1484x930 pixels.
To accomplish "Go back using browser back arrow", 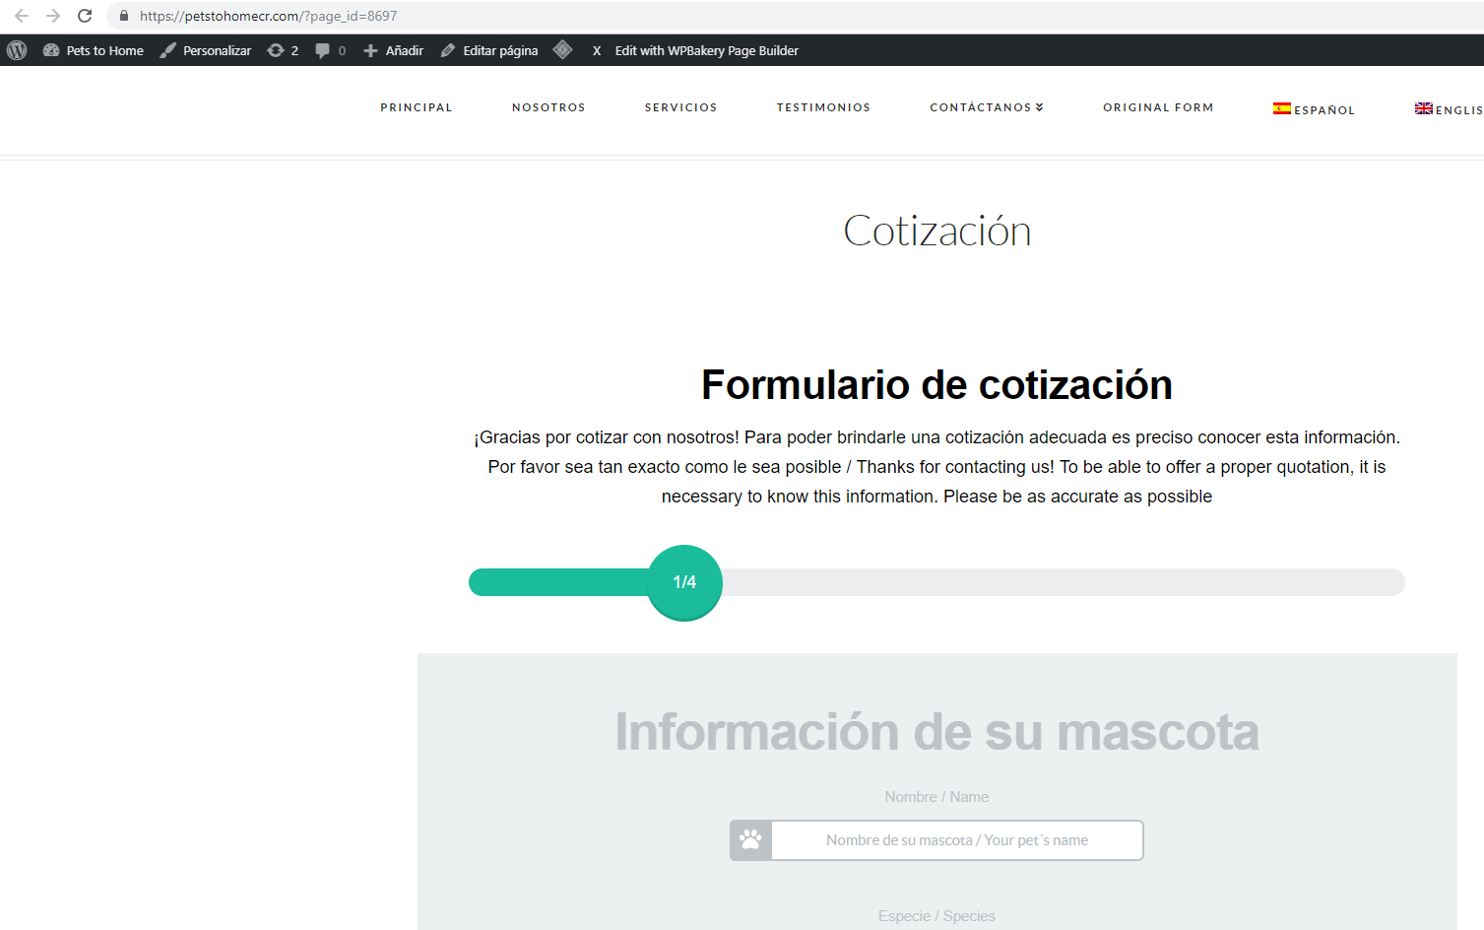I will click(x=22, y=16).
